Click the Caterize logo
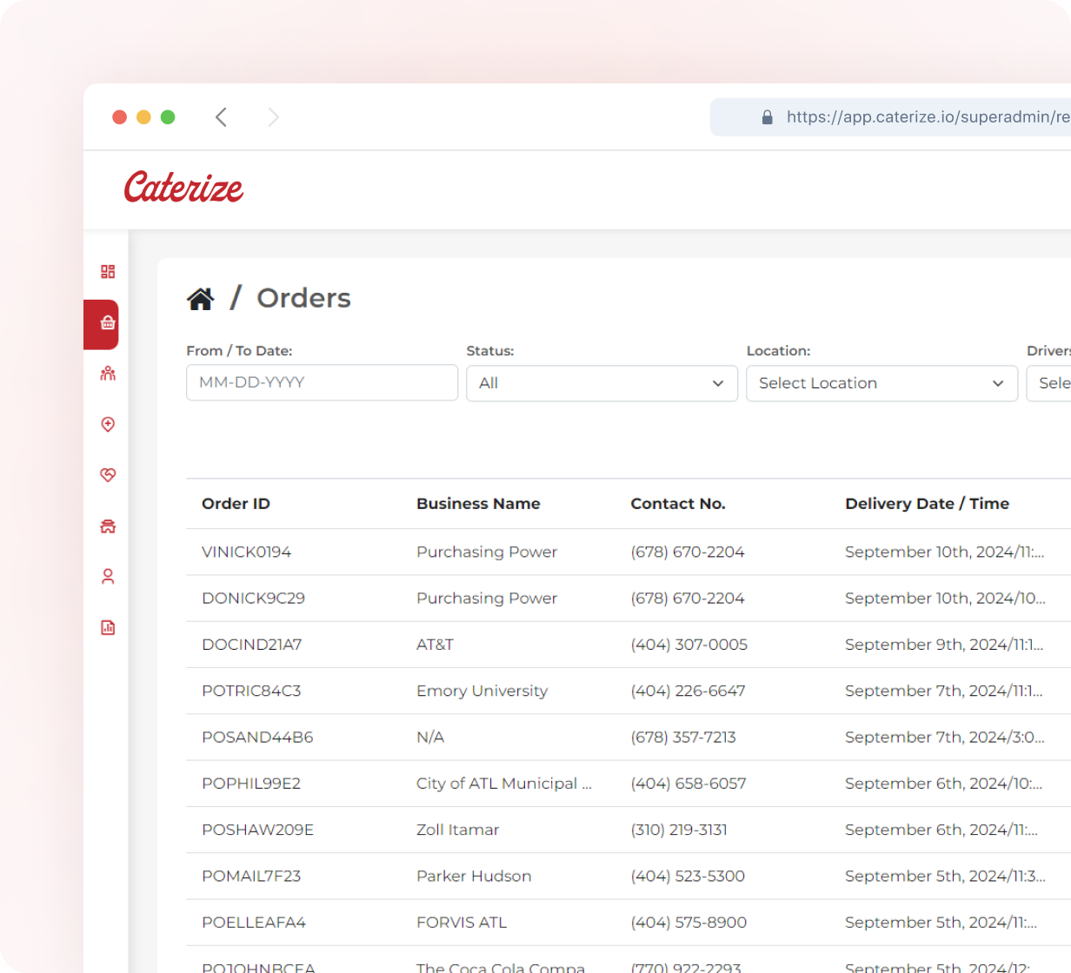The image size is (1071, 973). pos(183,188)
